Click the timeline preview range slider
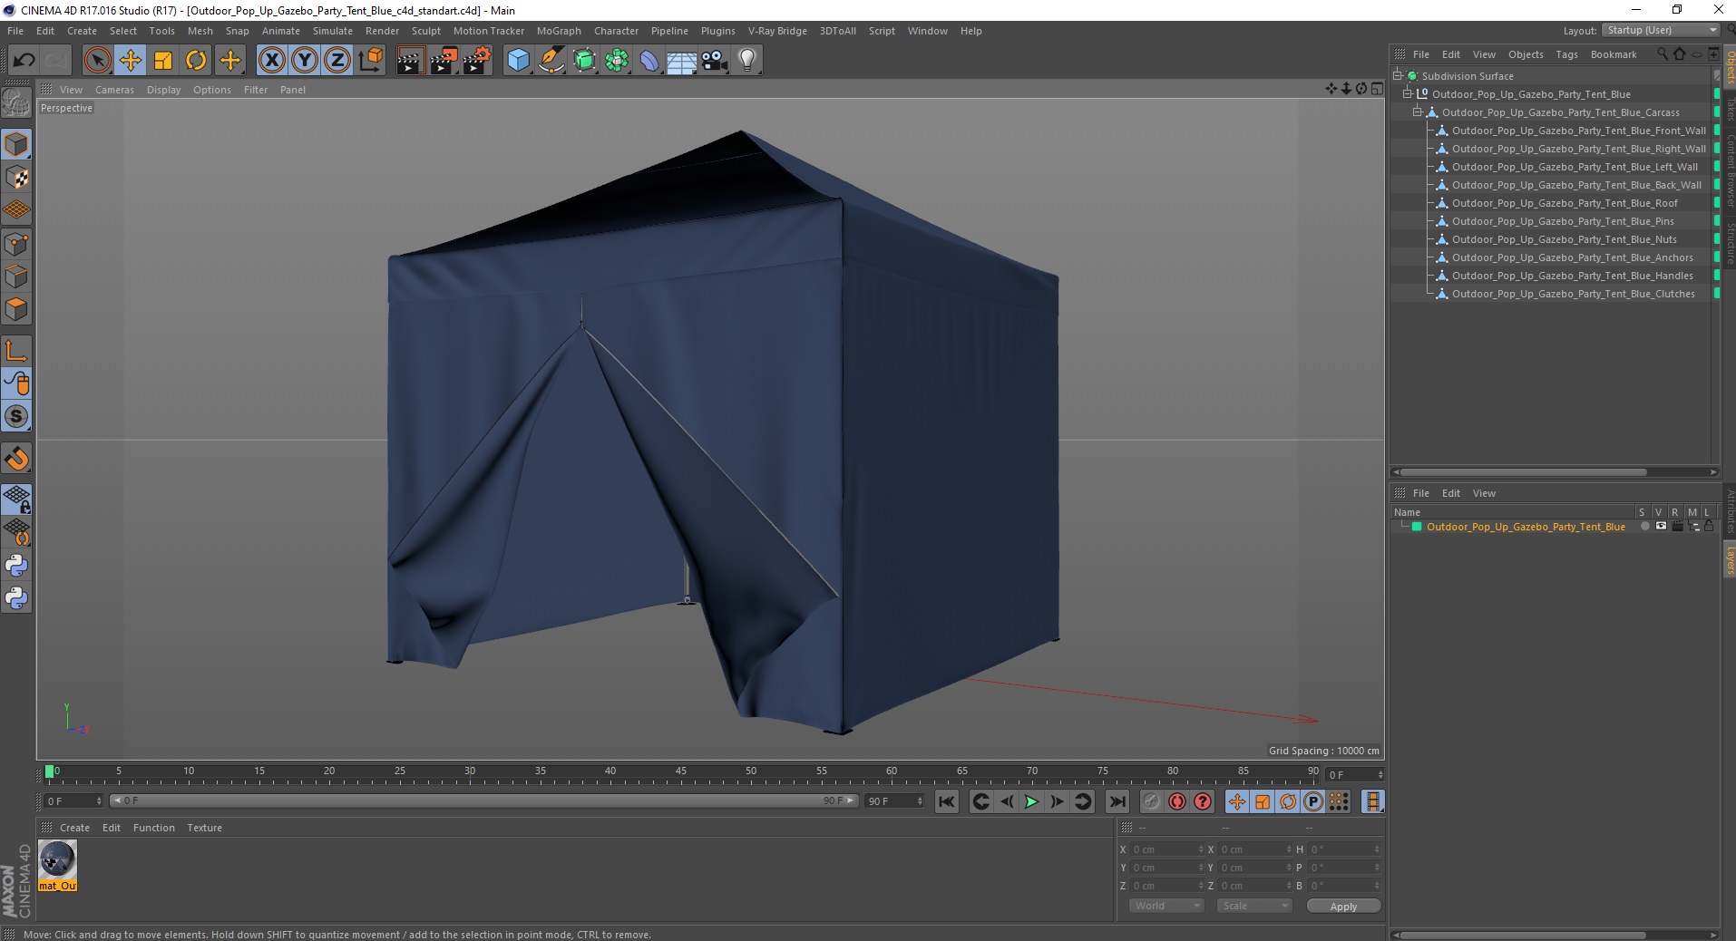 [483, 800]
